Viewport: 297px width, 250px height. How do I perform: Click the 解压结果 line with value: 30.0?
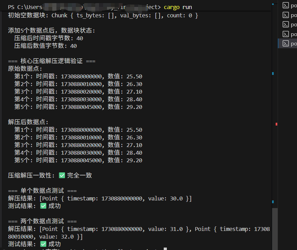click(100, 198)
